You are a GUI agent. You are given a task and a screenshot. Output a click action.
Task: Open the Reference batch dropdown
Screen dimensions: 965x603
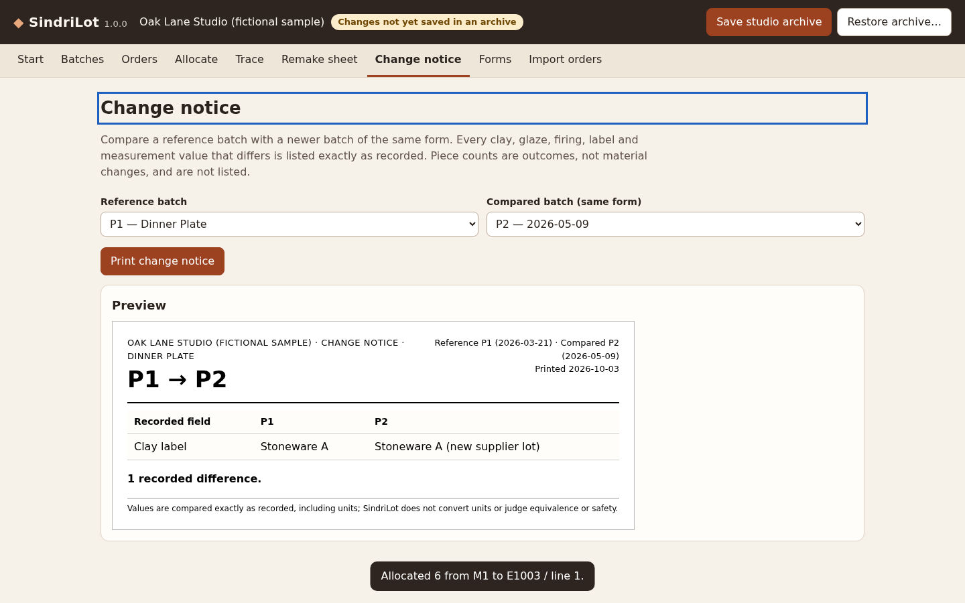pyautogui.click(x=289, y=224)
